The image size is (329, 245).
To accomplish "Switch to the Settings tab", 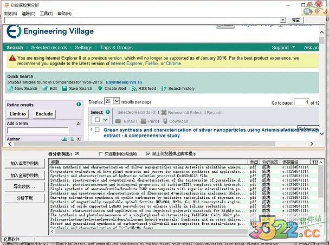I will coord(83,48).
